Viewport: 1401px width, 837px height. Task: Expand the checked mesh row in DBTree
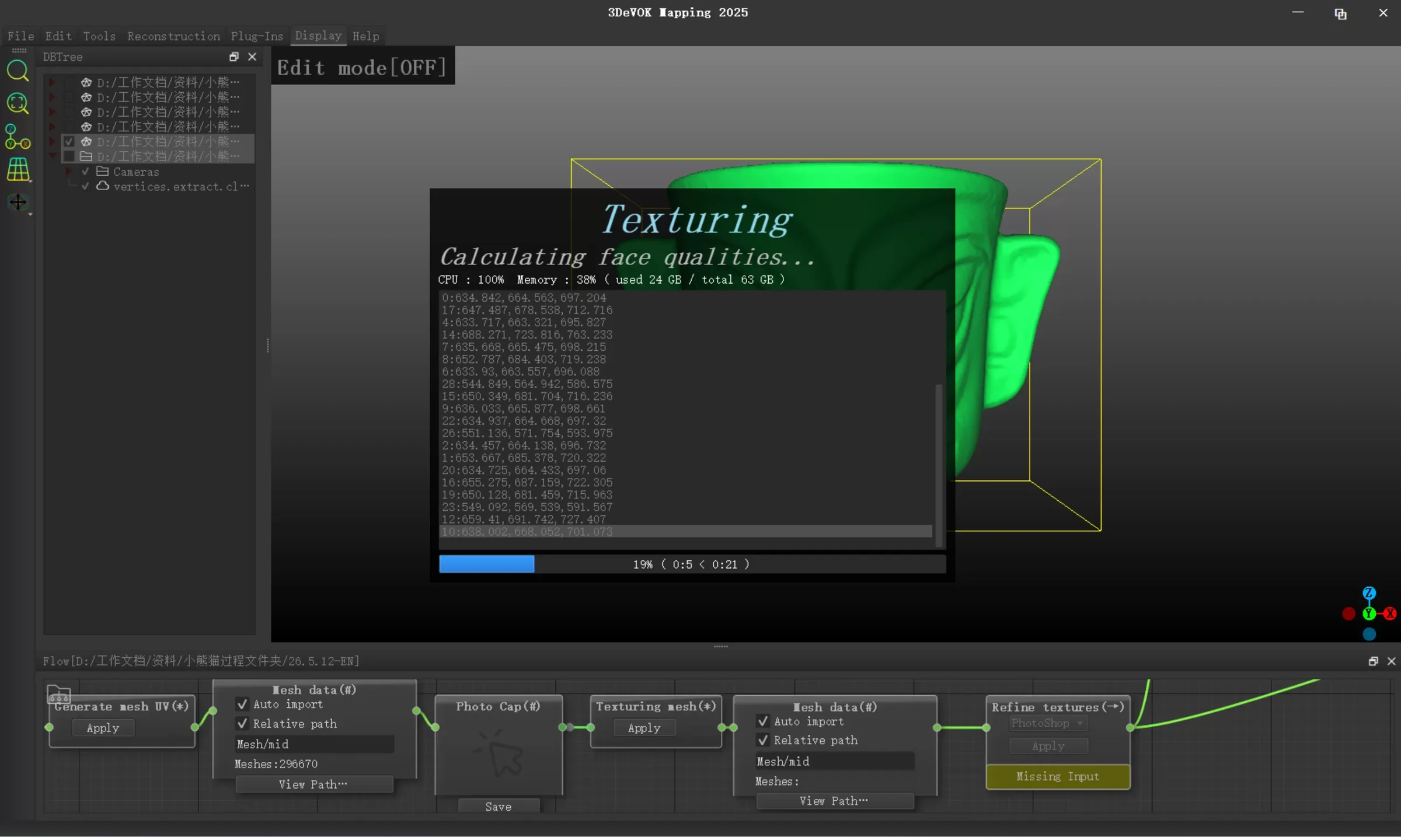[52, 141]
